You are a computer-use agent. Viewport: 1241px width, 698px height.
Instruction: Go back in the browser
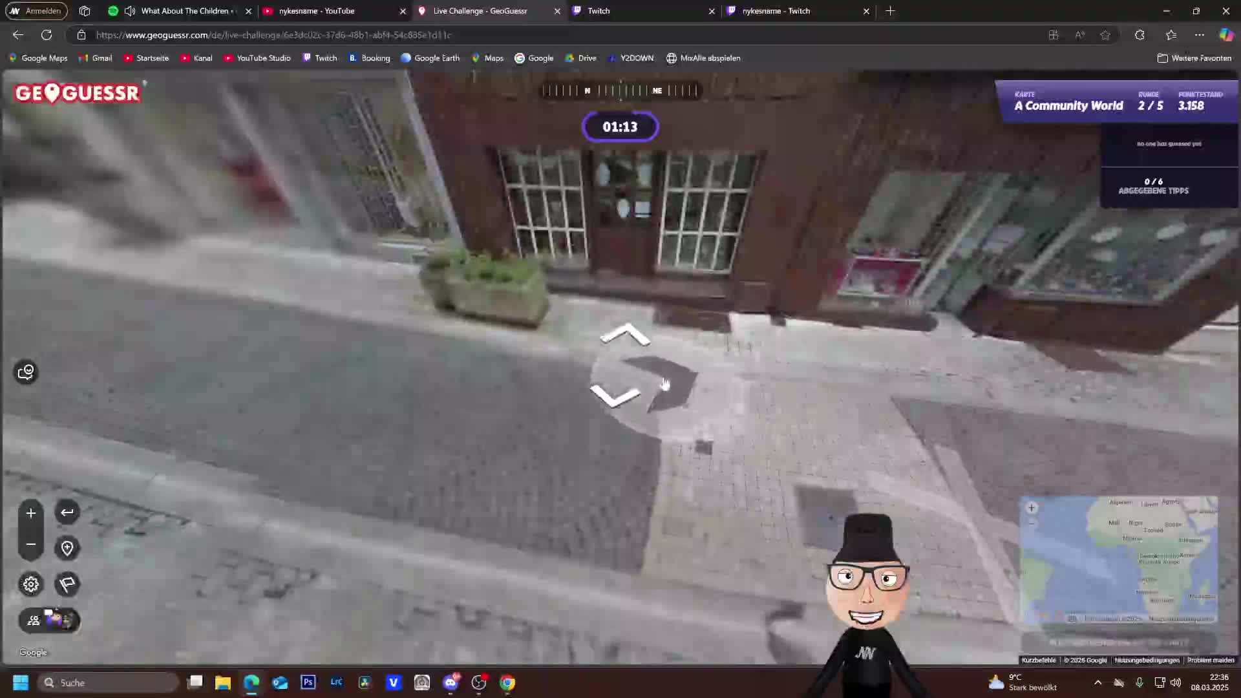coord(17,35)
